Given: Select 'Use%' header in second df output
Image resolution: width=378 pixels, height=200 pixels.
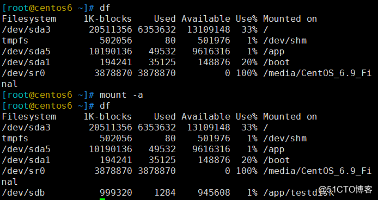Looking at the screenshot, I should (247, 117).
